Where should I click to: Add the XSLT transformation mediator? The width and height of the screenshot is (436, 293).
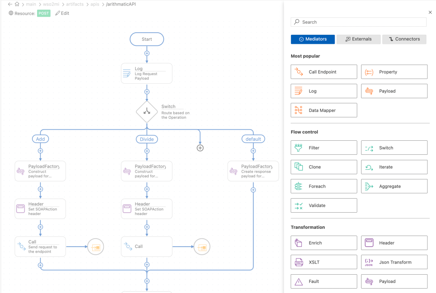tap(324, 262)
